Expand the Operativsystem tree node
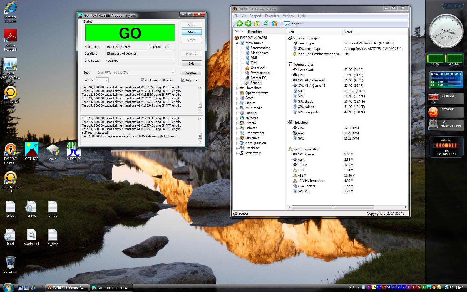This screenshot has width=467, height=292. pos(237,93)
